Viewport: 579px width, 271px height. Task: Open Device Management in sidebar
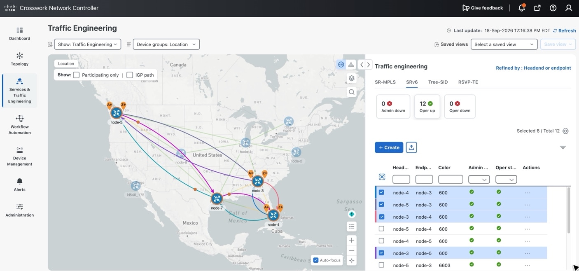point(20,156)
